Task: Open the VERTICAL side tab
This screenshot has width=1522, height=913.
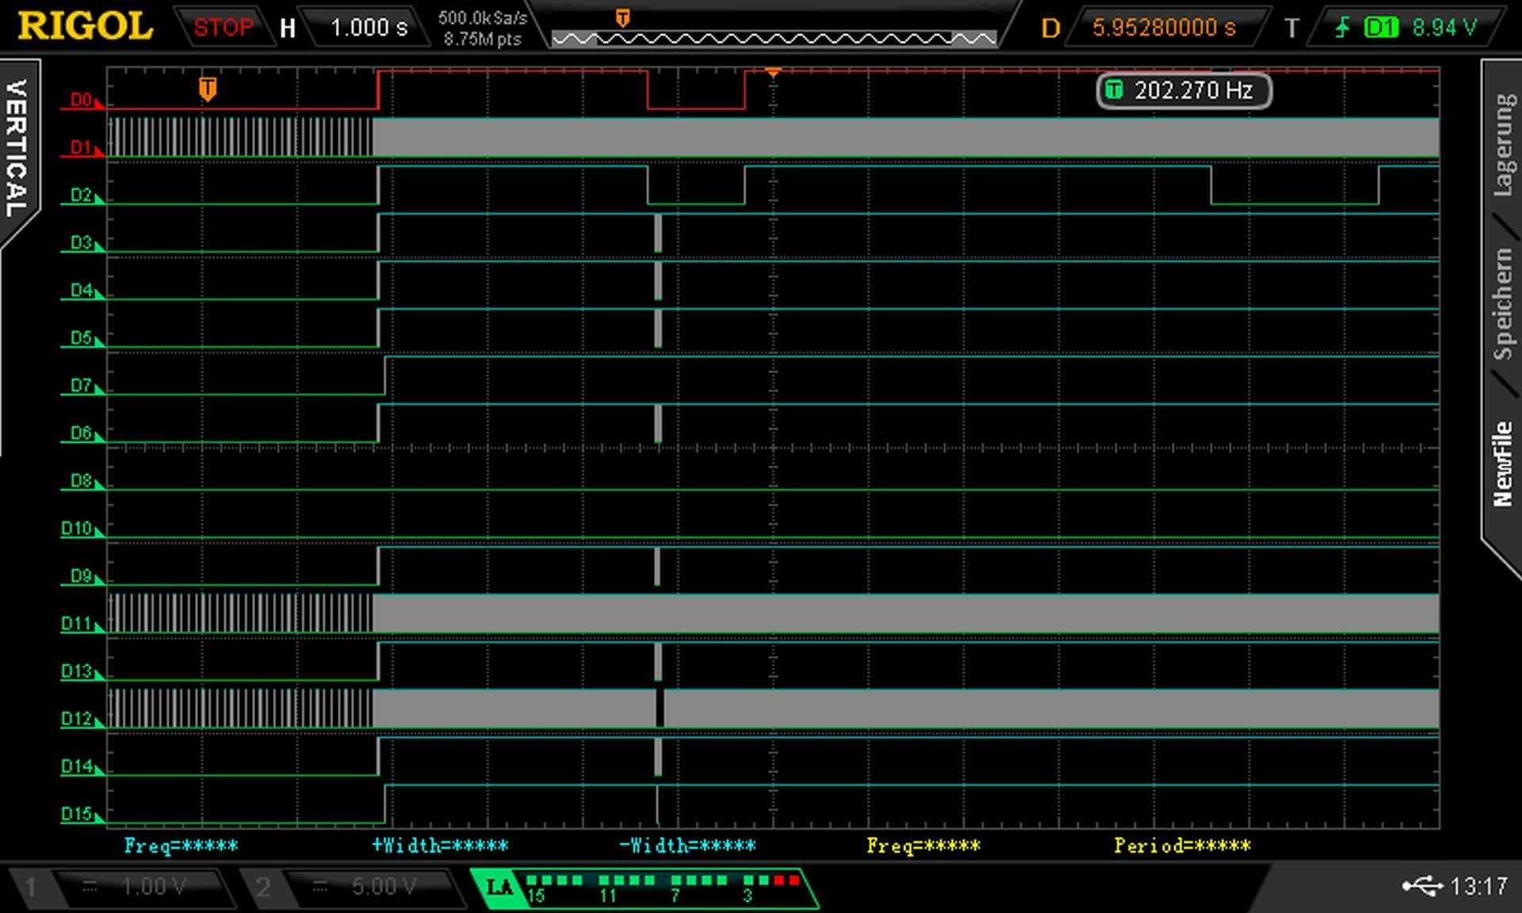Action: 17,148
